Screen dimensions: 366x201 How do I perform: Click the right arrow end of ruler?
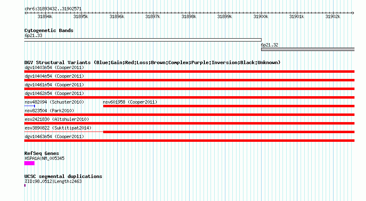tap(353, 13)
